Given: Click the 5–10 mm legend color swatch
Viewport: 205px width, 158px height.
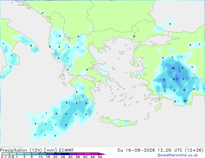Looking at the screenshot, I should point(35,154).
